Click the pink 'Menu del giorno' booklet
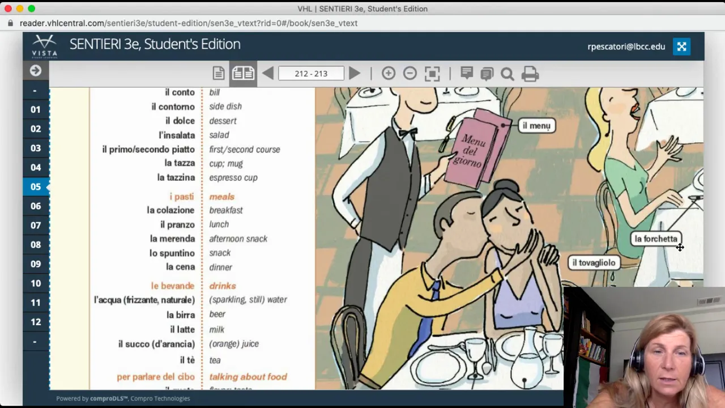Viewport: 725px width, 408px height. point(475,148)
